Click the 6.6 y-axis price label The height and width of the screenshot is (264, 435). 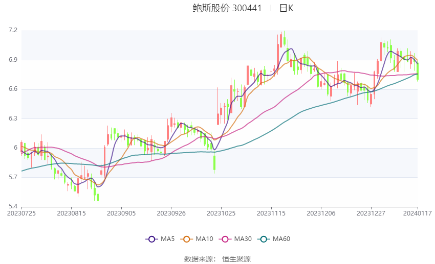pos(13,89)
